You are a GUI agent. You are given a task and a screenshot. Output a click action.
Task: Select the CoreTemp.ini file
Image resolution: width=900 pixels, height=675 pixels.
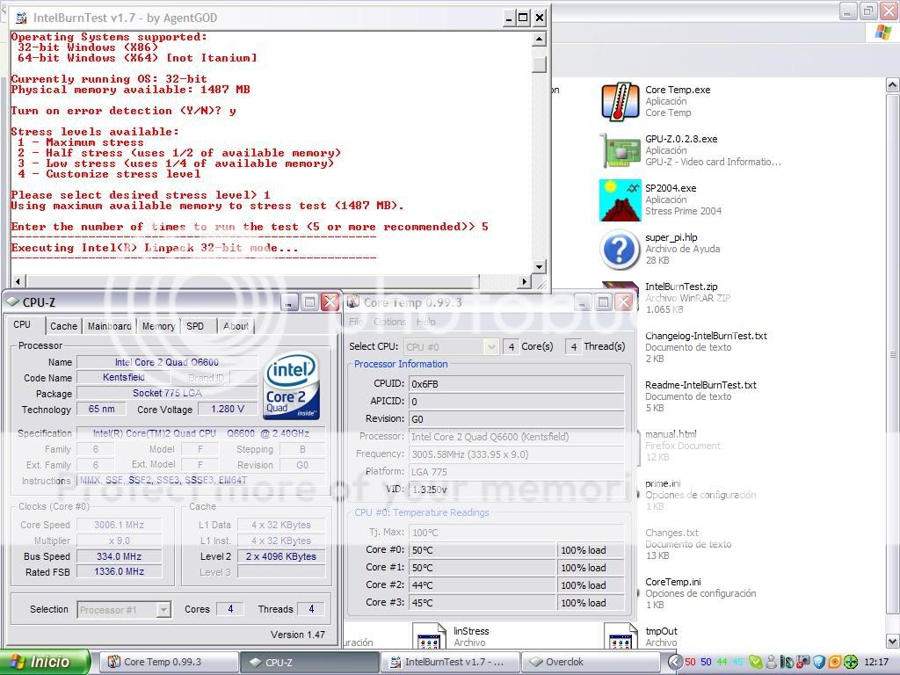pos(673,583)
